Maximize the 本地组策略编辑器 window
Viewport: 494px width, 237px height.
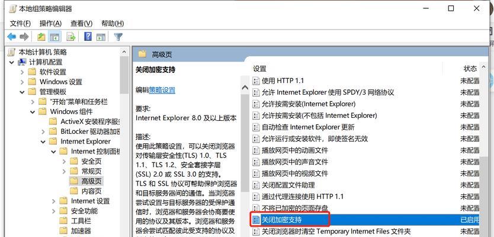451,8
